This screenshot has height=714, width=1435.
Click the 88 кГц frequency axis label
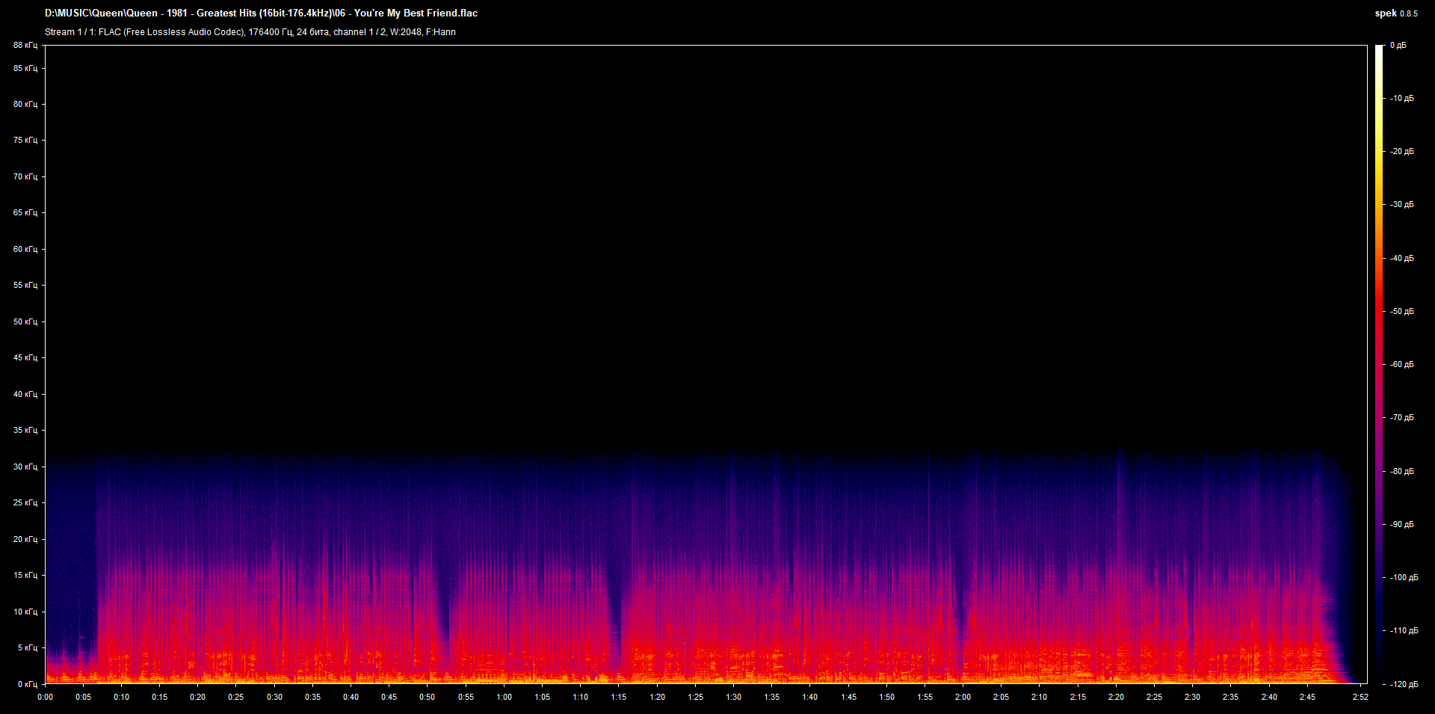click(25, 46)
